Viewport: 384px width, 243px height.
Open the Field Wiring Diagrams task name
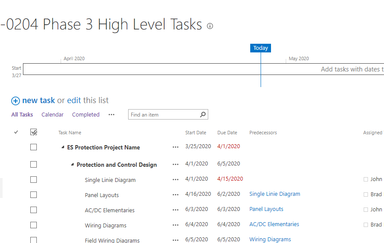[112, 240]
